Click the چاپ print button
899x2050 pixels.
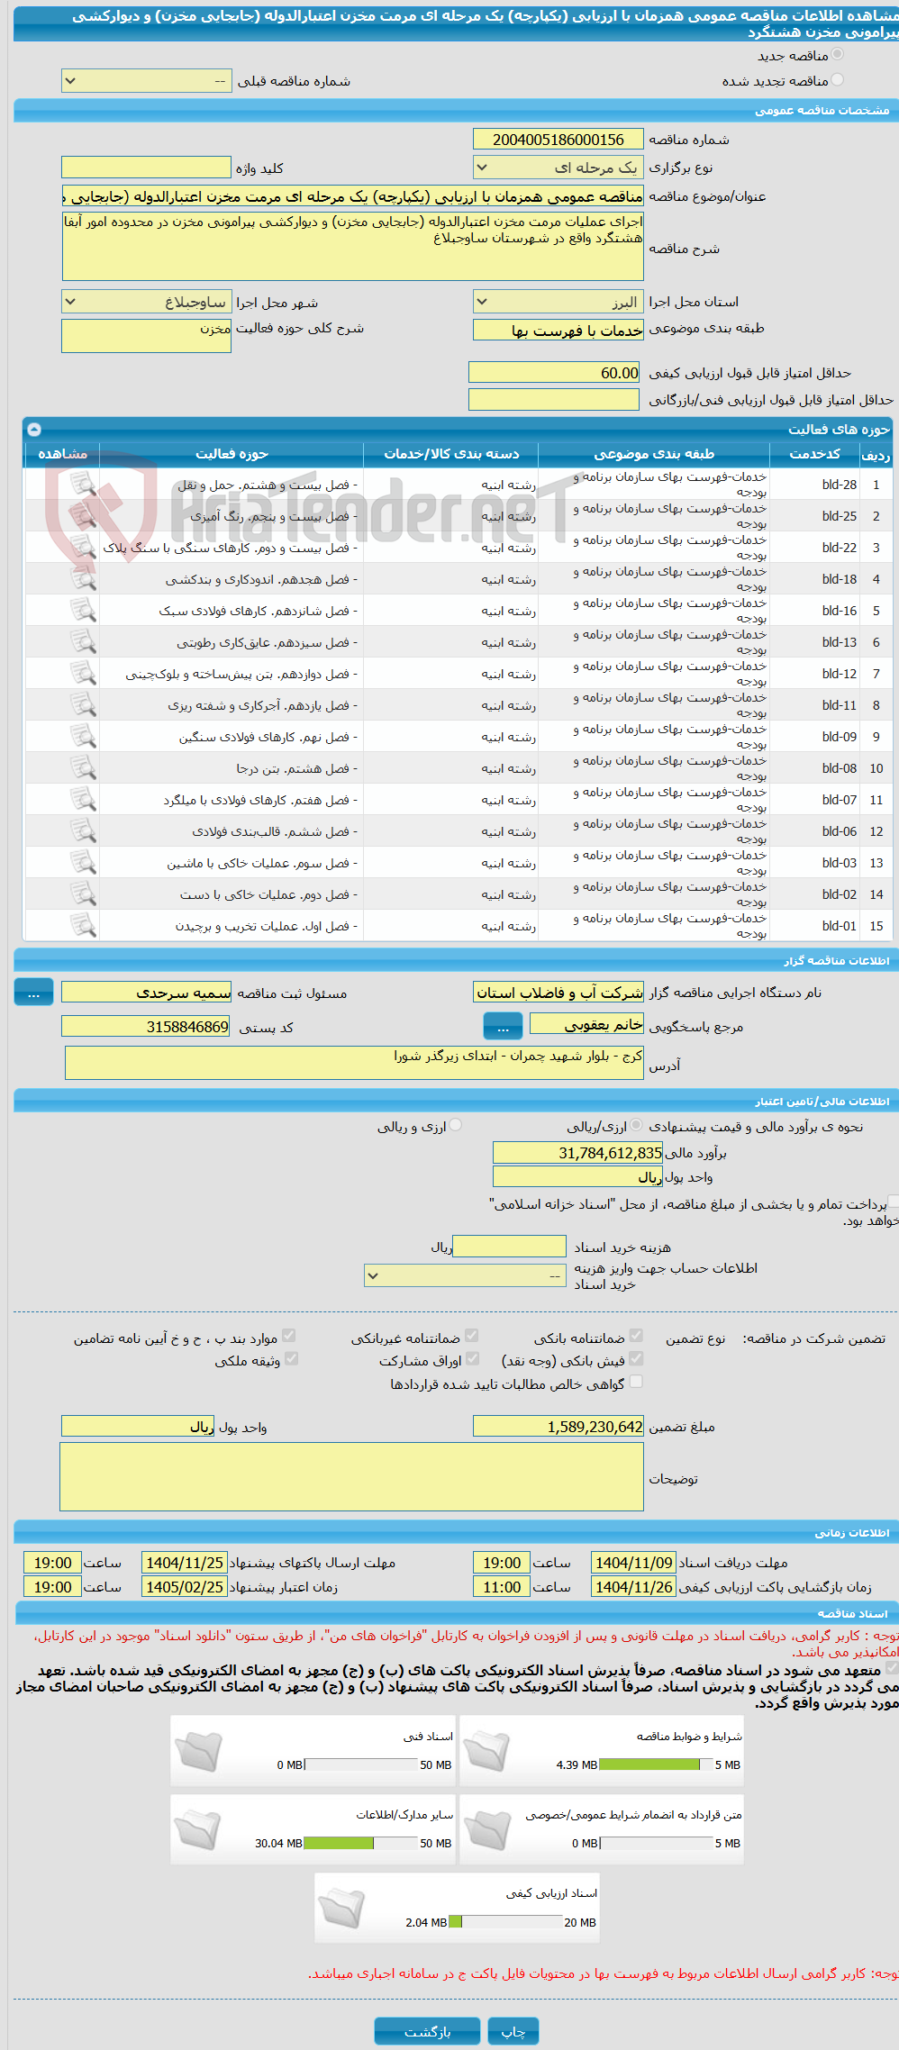pos(513,2031)
